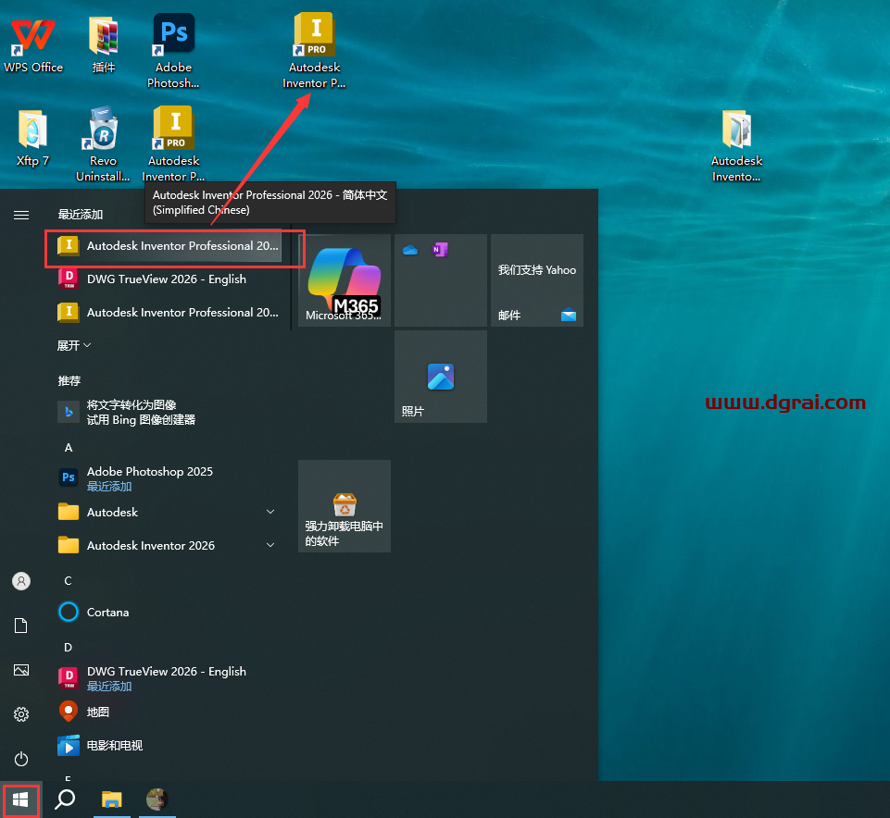Click the Windows Start button
This screenshot has width=890, height=818.
[x=20, y=799]
